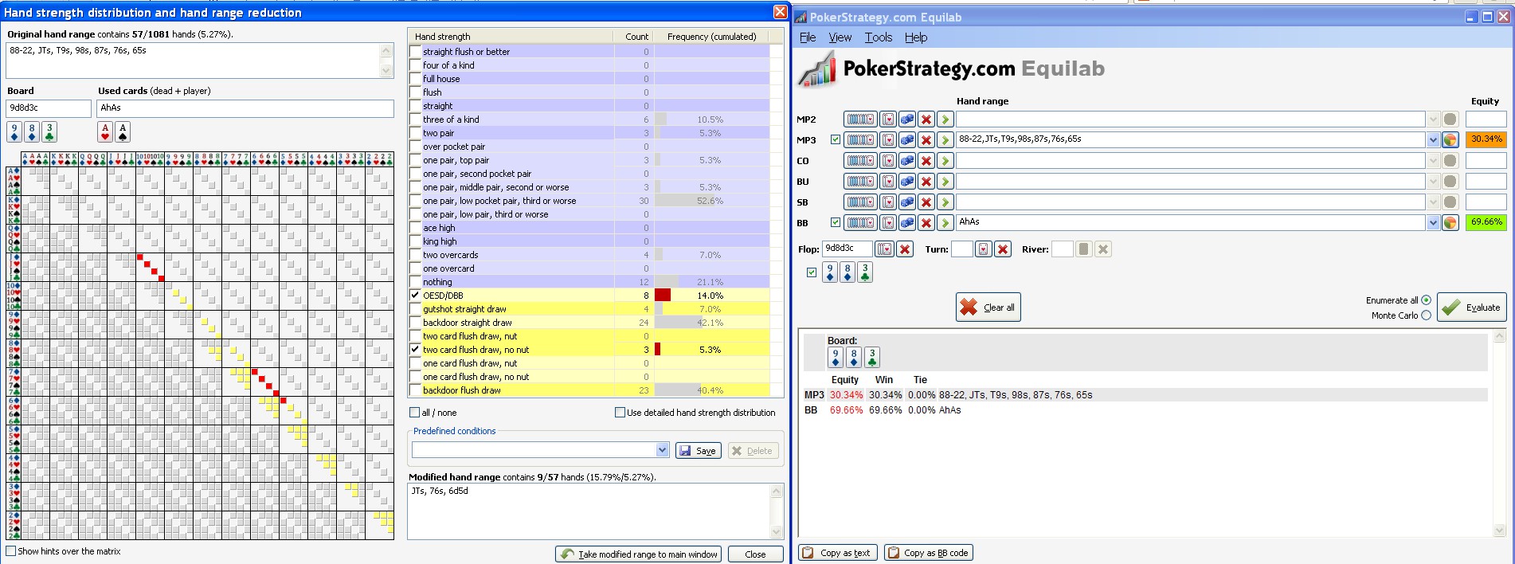
Task: Open the File menu
Action: coord(808,37)
